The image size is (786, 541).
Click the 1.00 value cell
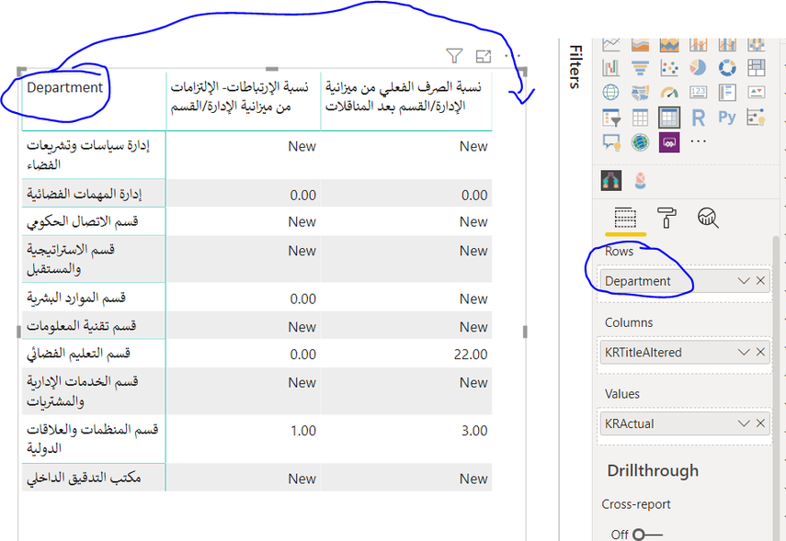click(x=303, y=431)
